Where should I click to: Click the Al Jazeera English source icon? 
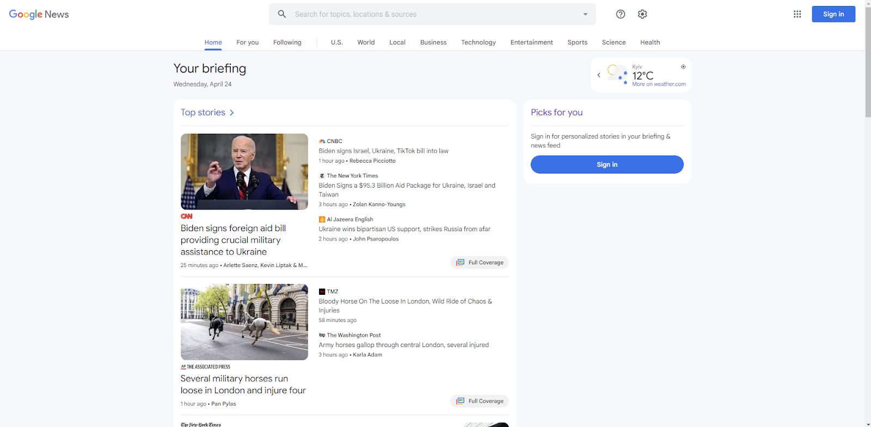pos(322,219)
